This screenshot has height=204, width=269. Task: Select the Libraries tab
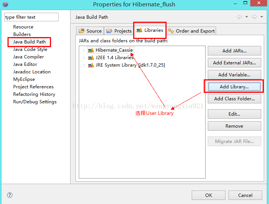pyautogui.click(x=150, y=30)
